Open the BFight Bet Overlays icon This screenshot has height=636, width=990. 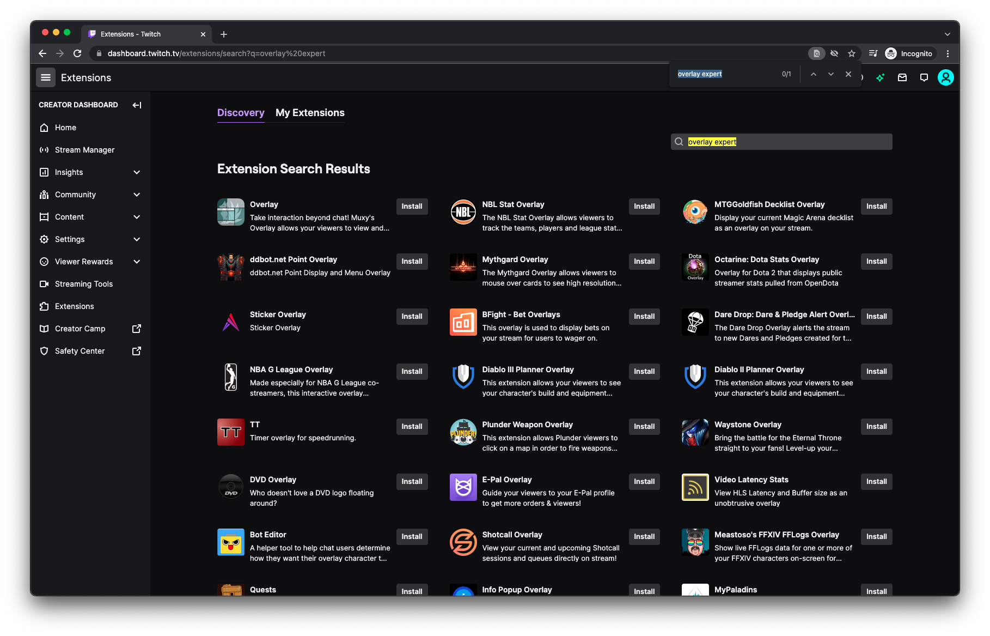(x=463, y=322)
